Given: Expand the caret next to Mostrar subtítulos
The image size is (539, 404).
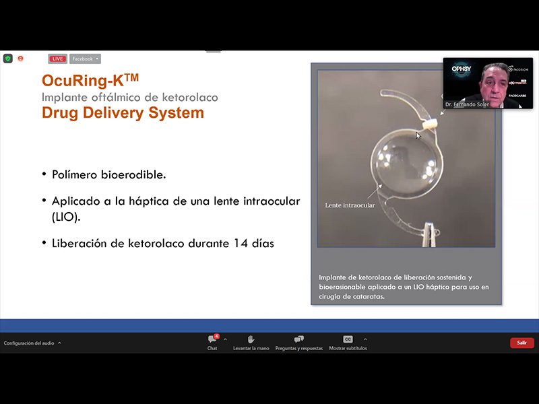Looking at the screenshot, I should 364,339.
